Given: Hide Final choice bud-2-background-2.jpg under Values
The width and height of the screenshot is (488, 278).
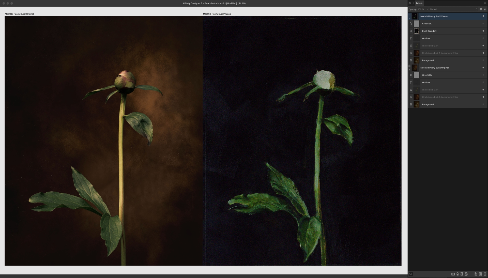Looking at the screenshot, I should coord(483,53).
